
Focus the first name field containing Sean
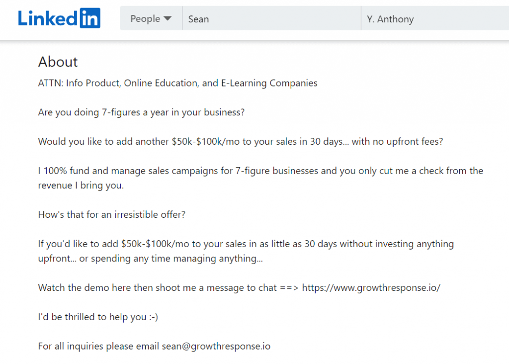point(271,19)
